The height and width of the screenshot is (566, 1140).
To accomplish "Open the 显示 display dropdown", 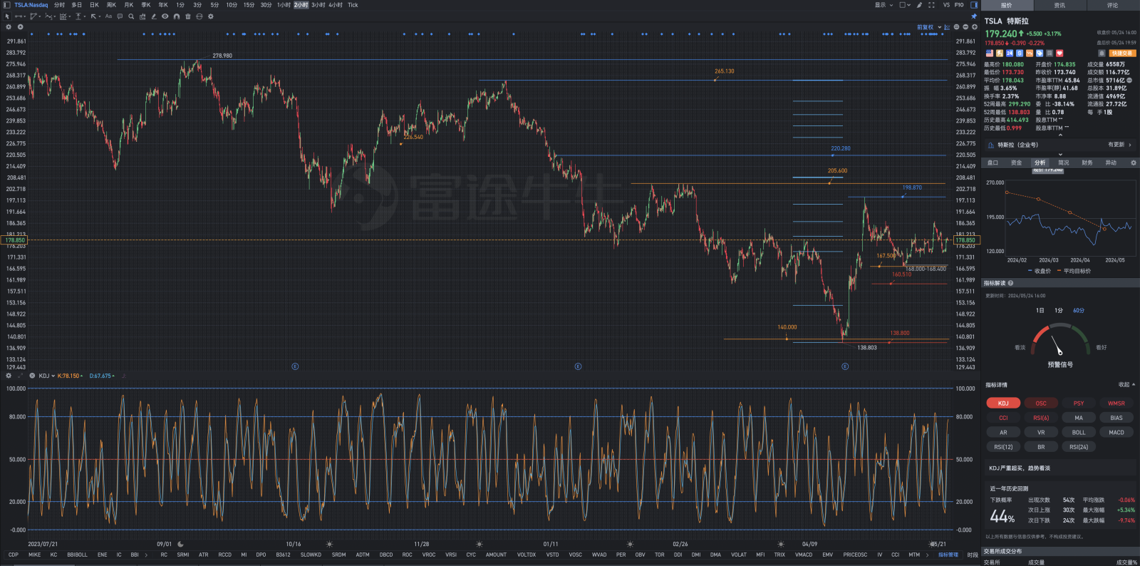I will click(883, 5).
